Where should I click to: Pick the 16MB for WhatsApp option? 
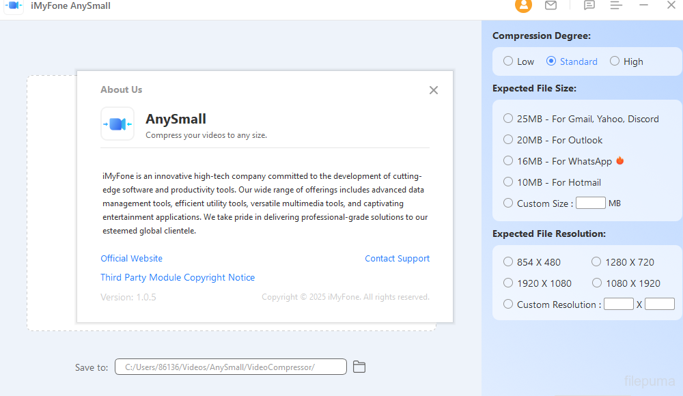point(508,161)
